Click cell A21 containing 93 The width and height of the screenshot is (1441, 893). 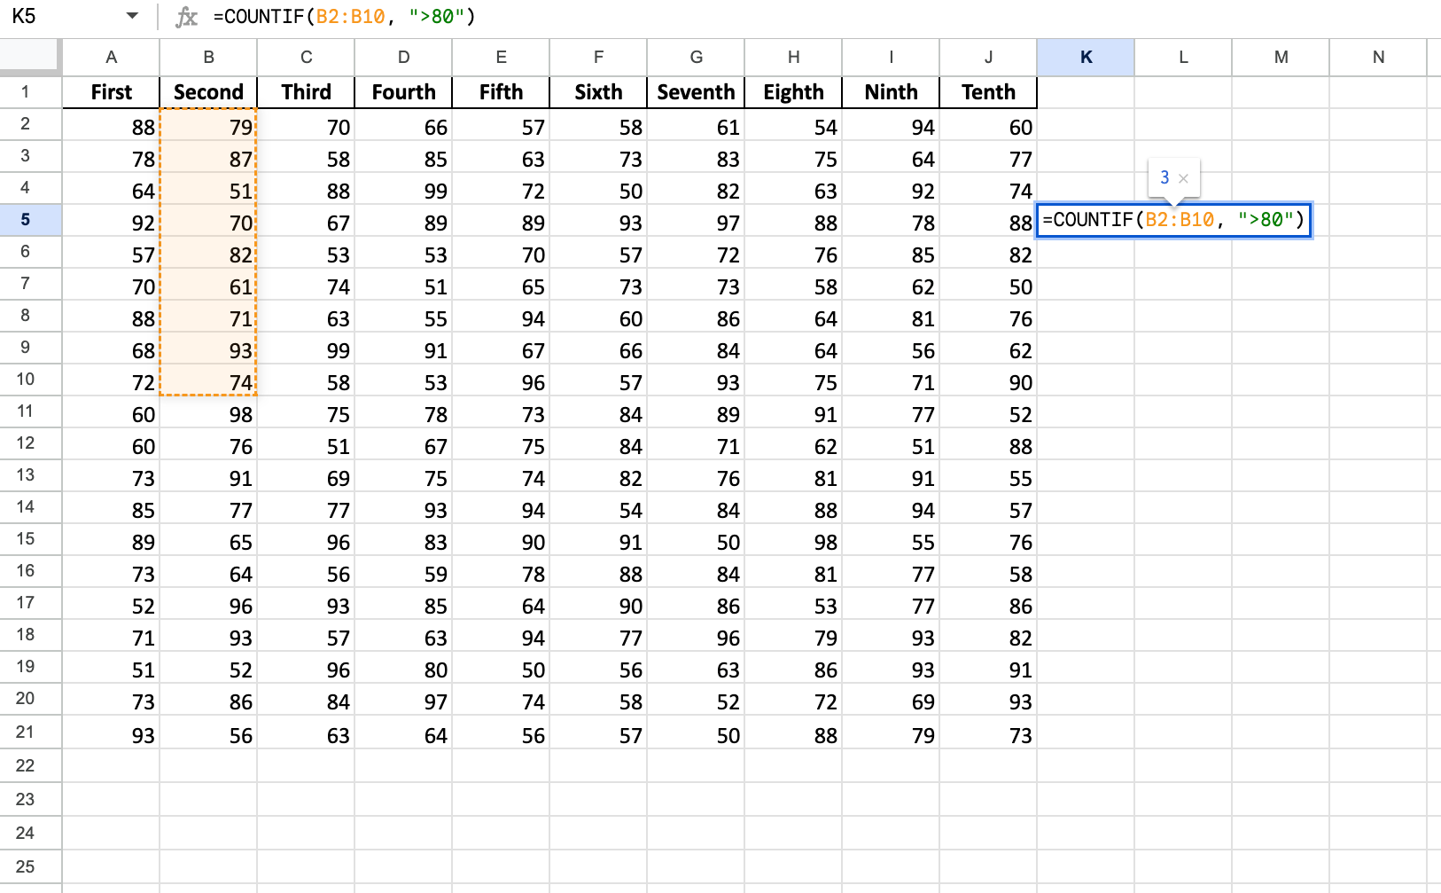coord(111,732)
